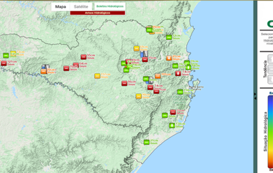Click the red down-arrow marker labeled 74cm
The height and width of the screenshot is (173, 273).
[178, 73]
